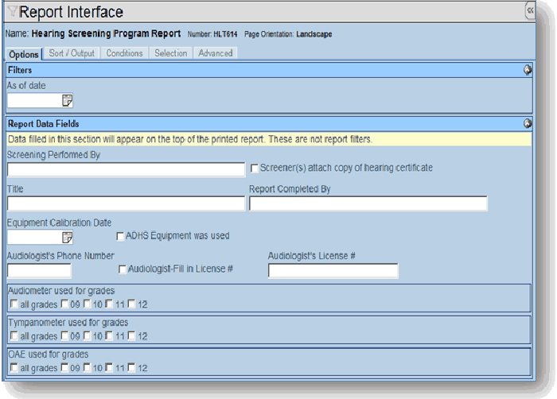Check grade 12 under OAE used
This screenshot has height=399, width=557.
pyautogui.click(x=131, y=367)
